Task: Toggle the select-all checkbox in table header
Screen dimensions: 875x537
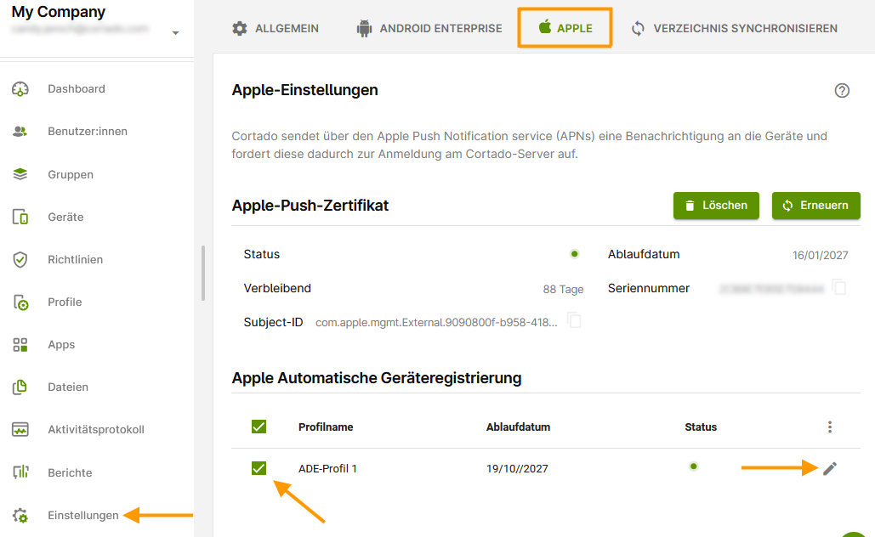Action: [x=259, y=427]
